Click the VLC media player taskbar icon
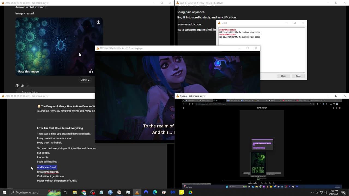The height and width of the screenshot is (196, 349). pyautogui.click(x=137, y=192)
